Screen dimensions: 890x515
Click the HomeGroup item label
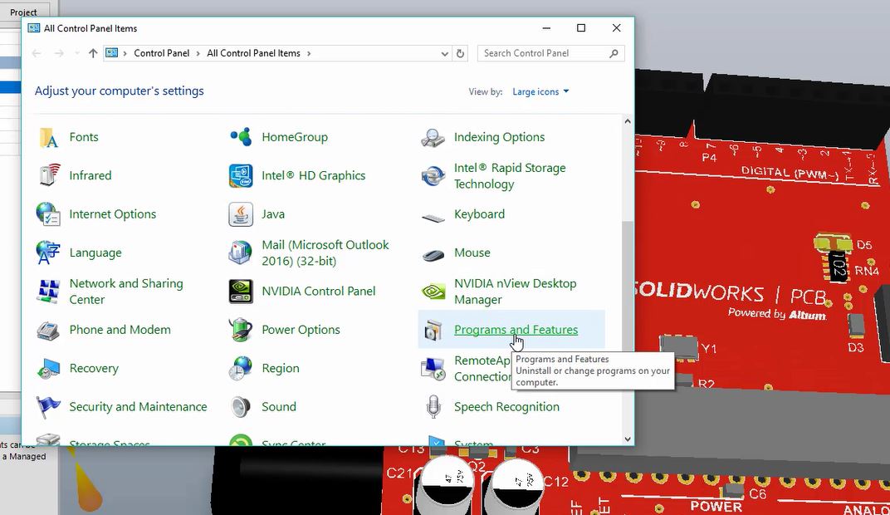(295, 137)
